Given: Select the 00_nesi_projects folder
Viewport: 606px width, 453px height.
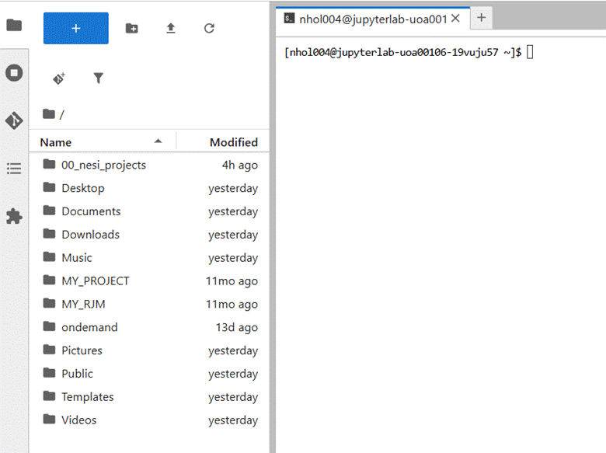Looking at the screenshot, I should pyautogui.click(x=103, y=165).
